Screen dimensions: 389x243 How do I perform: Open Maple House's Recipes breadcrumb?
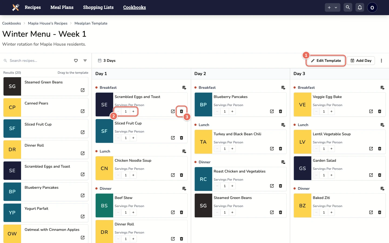[48, 23]
